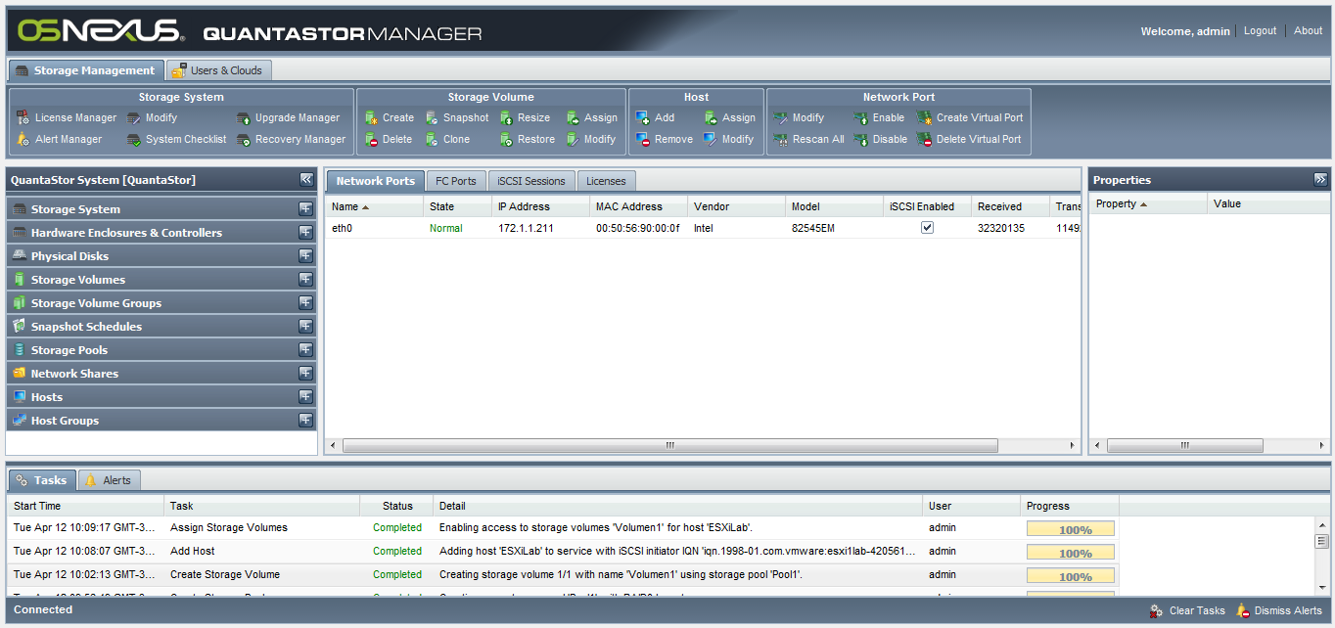The height and width of the screenshot is (628, 1335).
Task: Click Modify in Storage System group
Action: tap(152, 117)
